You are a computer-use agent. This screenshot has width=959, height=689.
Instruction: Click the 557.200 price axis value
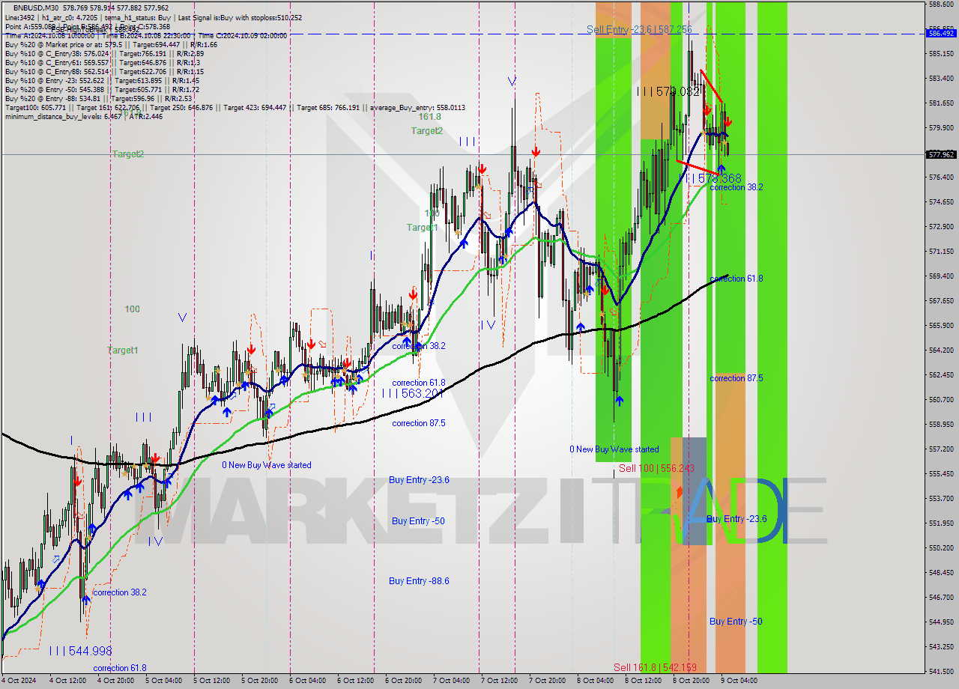pos(941,449)
